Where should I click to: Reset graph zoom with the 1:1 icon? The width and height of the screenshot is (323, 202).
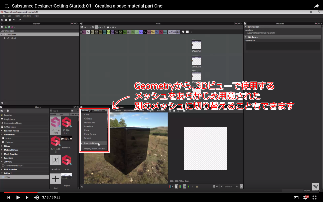pos(85,27)
